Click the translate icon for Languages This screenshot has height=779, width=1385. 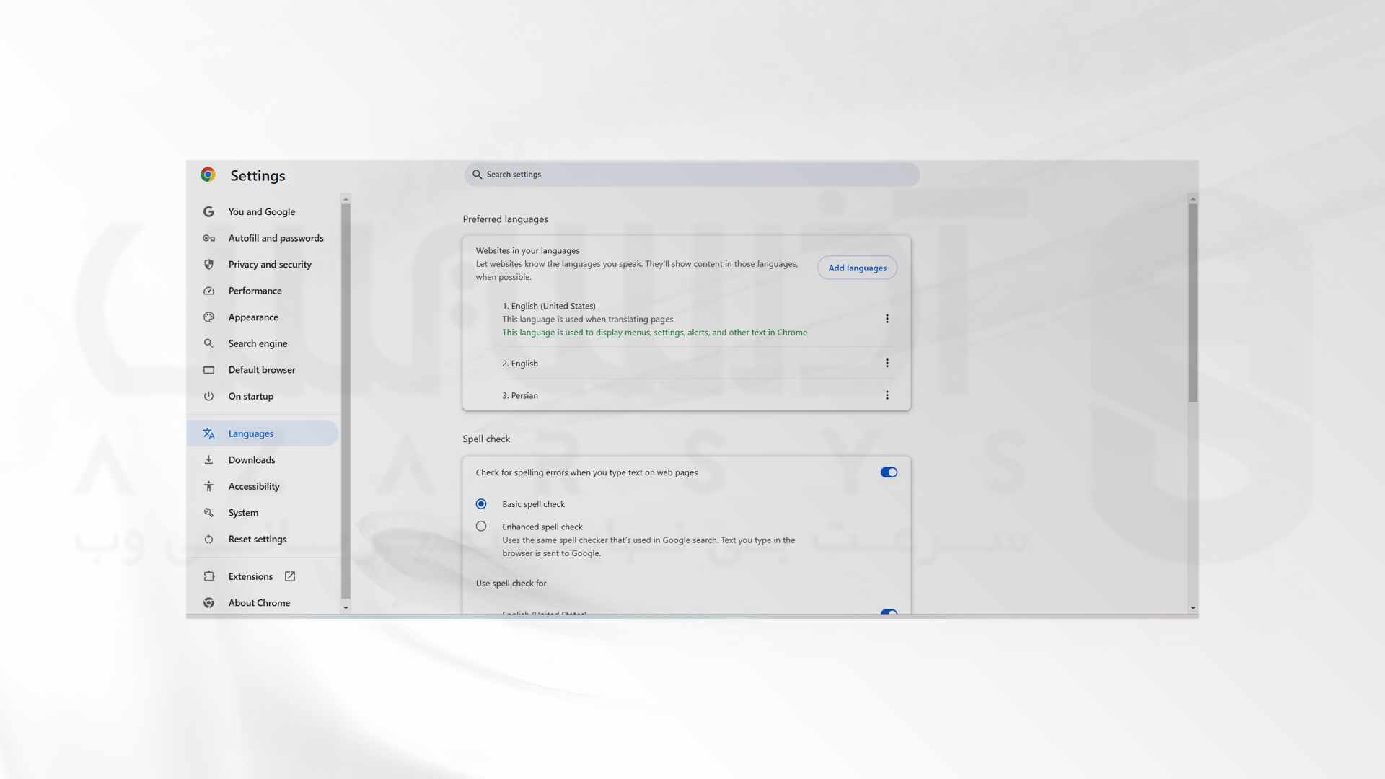(208, 433)
